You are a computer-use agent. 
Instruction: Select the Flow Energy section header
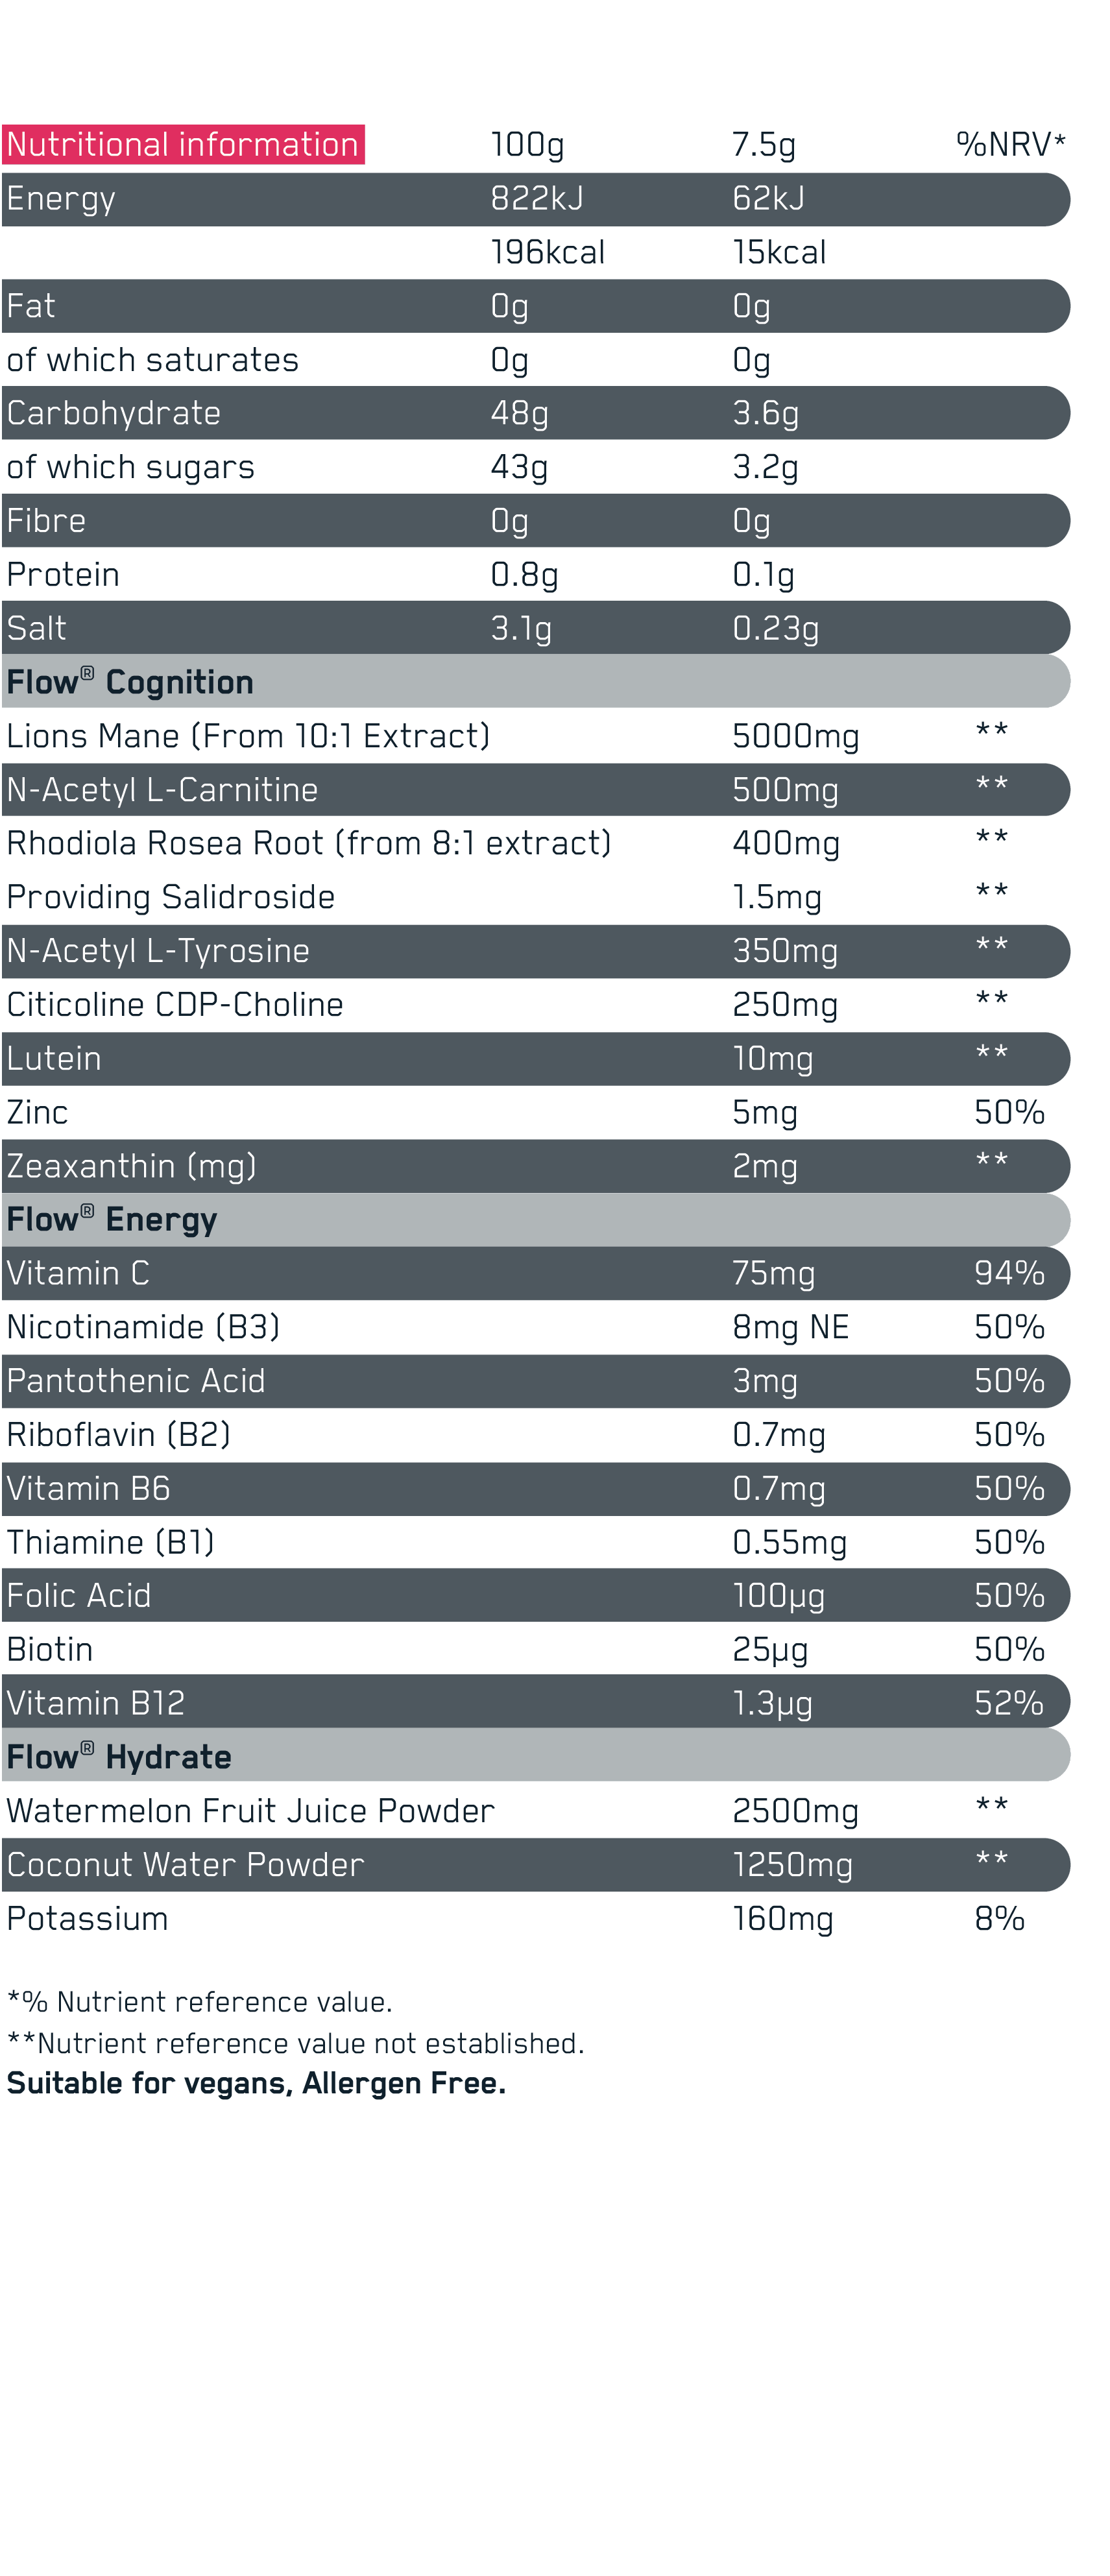(x=112, y=1220)
